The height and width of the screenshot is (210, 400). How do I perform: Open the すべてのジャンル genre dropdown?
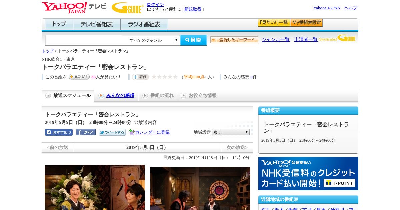[154, 40]
